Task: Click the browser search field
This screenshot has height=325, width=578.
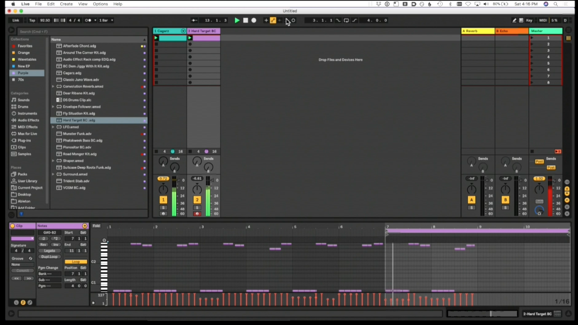Action: [x=82, y=31]
